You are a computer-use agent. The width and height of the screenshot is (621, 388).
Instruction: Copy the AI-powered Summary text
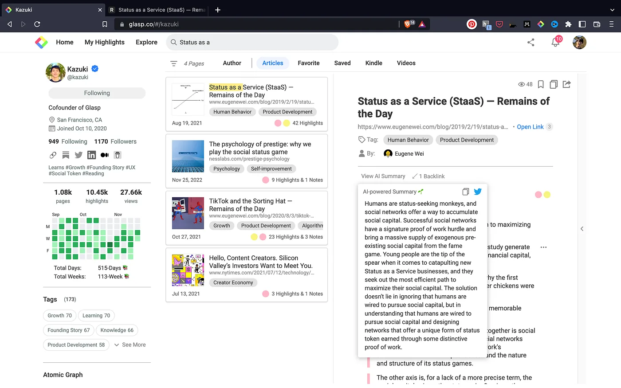click(x=465, y=192)
